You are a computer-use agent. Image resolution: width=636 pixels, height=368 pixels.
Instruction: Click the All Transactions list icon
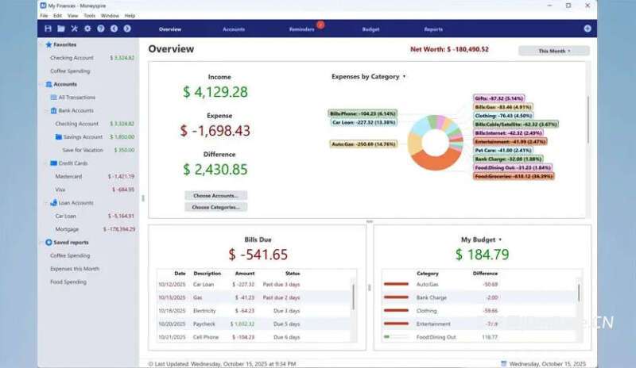click(x=53, y=98)
